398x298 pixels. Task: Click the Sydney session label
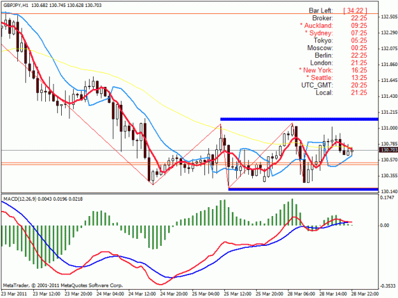319,33
